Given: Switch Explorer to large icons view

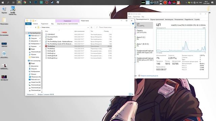Looking at the screenshot, I should coord(133,94).
